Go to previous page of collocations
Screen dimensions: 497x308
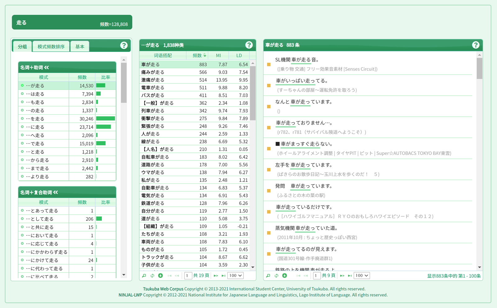177,276
